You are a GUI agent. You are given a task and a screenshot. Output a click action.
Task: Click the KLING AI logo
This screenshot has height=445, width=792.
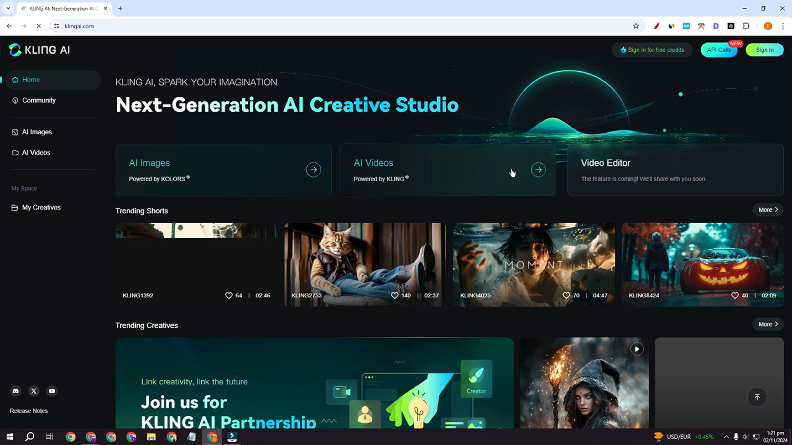40,50
